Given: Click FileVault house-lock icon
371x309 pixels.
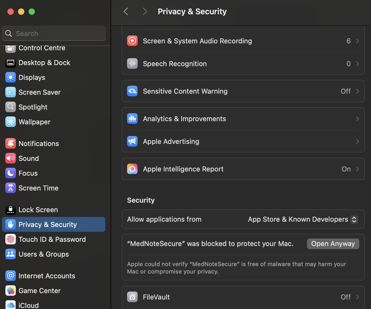Looking at the screenshot, I should pyautogui.click(x=132, y=297).
